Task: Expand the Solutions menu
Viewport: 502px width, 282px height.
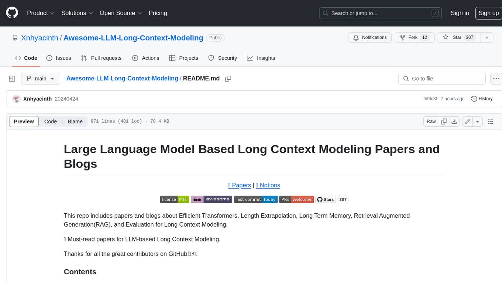Action: point(77,13)
